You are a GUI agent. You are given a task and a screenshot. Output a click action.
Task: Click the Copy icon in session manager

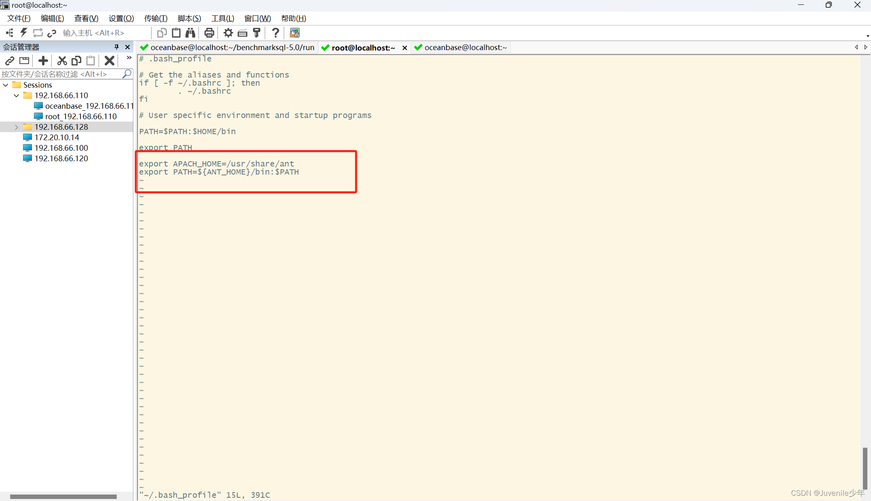pyautogui.click(x=76, y=61)
